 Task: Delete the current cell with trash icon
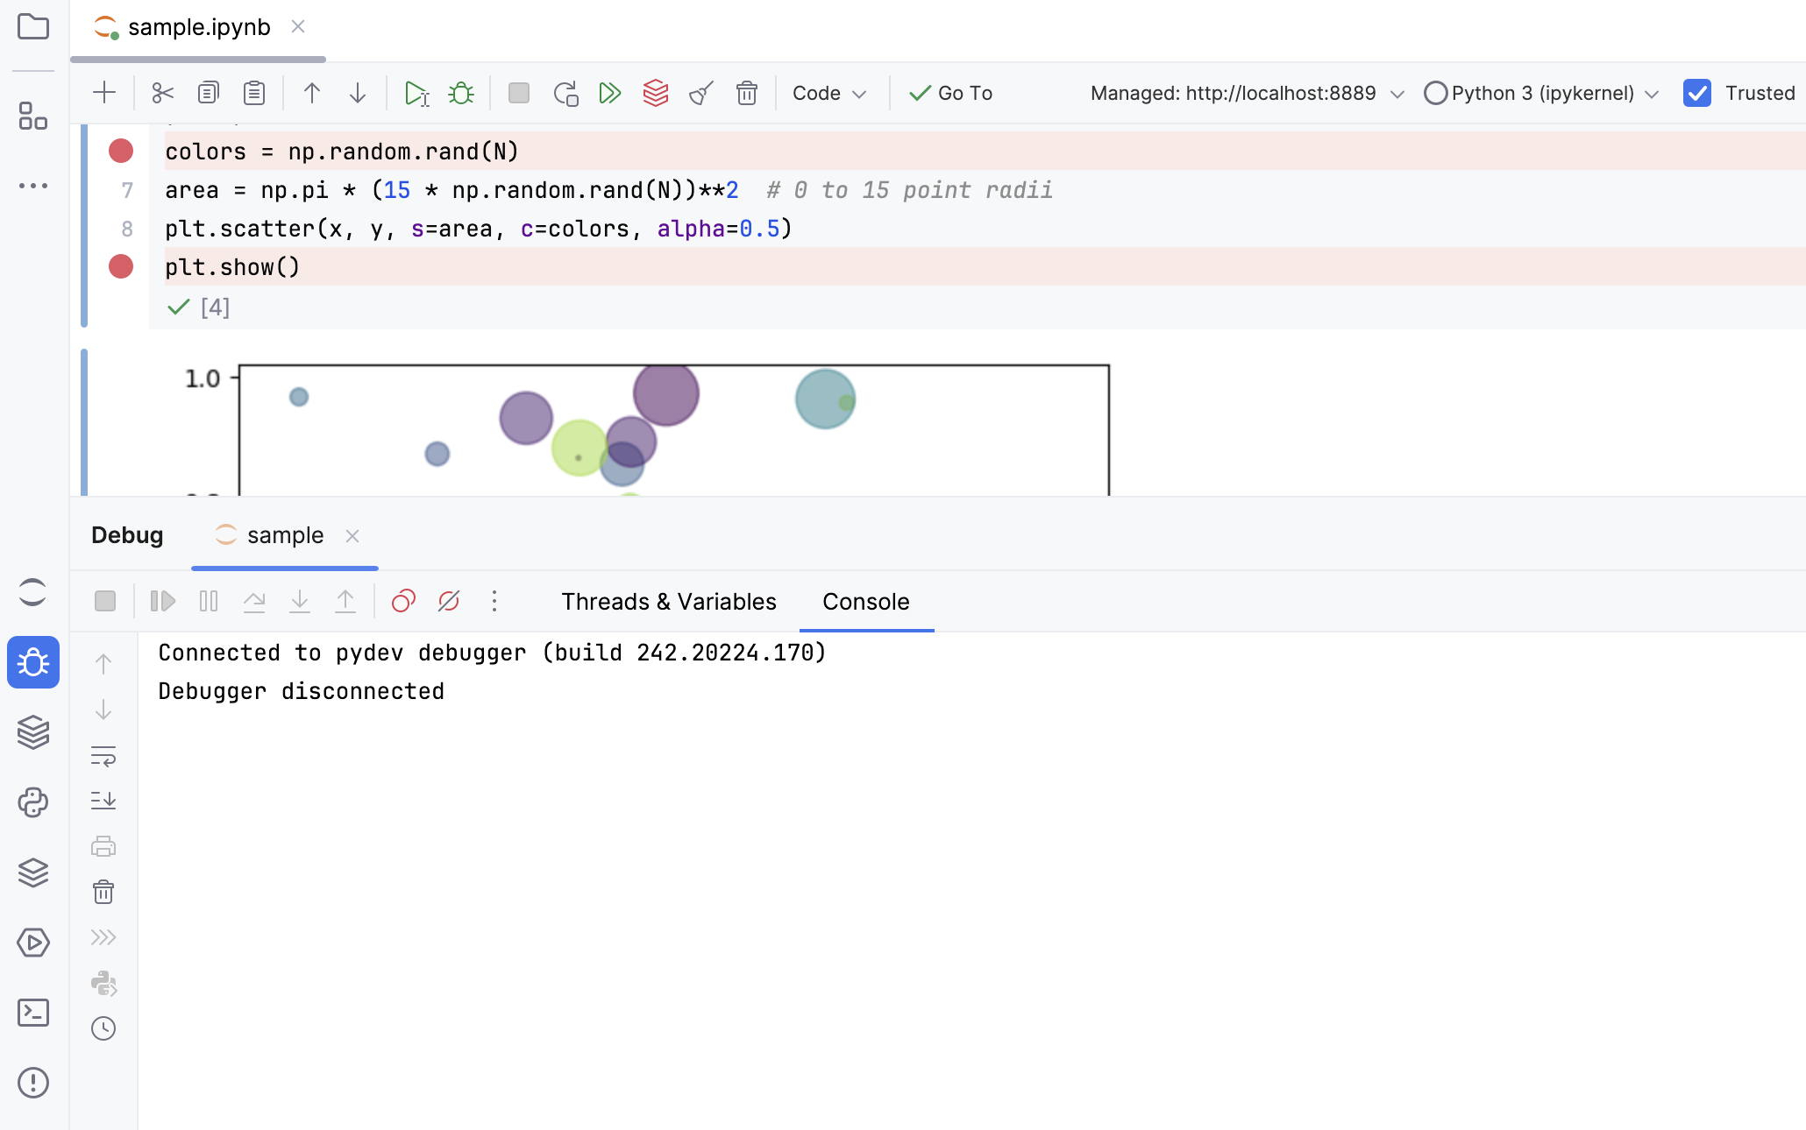[x=746, y=93]
